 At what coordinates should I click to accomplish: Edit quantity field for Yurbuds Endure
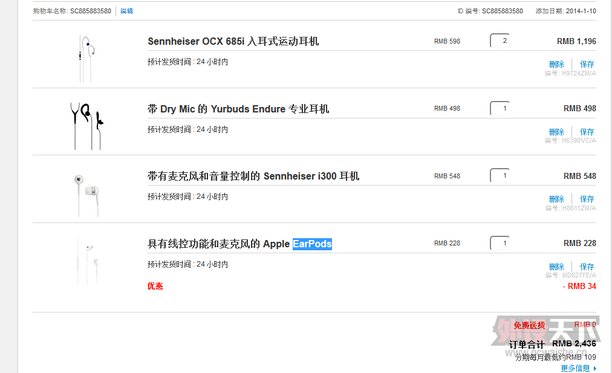500,109
